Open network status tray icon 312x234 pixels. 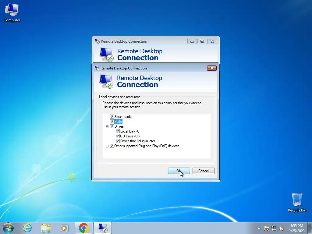point(274,228)
